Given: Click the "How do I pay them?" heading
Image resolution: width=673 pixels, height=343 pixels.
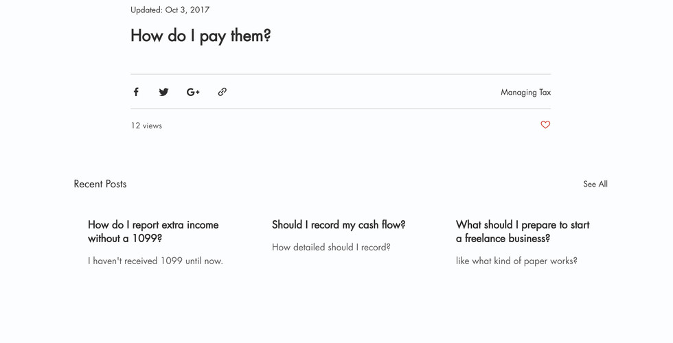Looking at the screenshot, I should click(201, 36).
